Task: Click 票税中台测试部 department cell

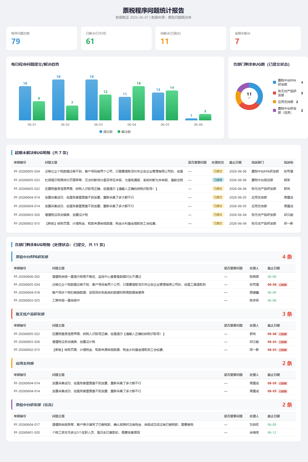Action: pyautogui.click(x=262, y=180)
